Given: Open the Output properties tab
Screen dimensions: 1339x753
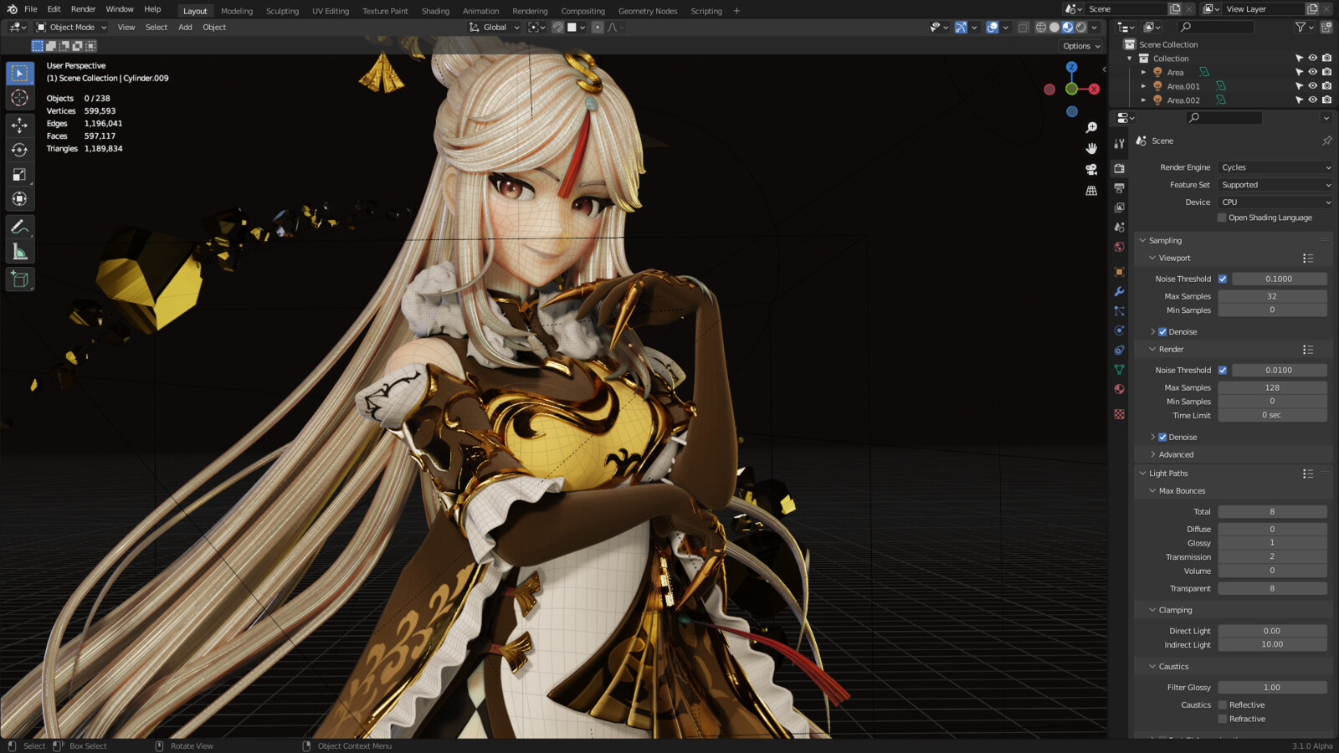Looking at the screenshot, I should [x=1119, y=188].
